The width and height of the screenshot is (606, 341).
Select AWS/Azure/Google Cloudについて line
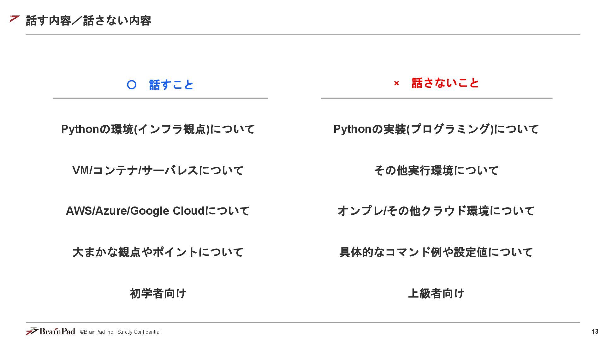point(158,211)
